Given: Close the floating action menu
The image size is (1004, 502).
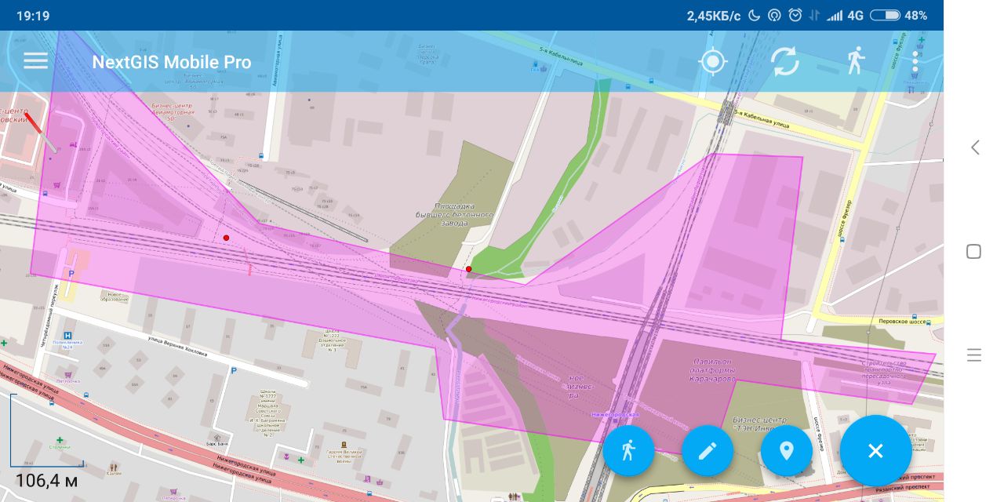Looking at the screenshot, I should pos(875,450).
